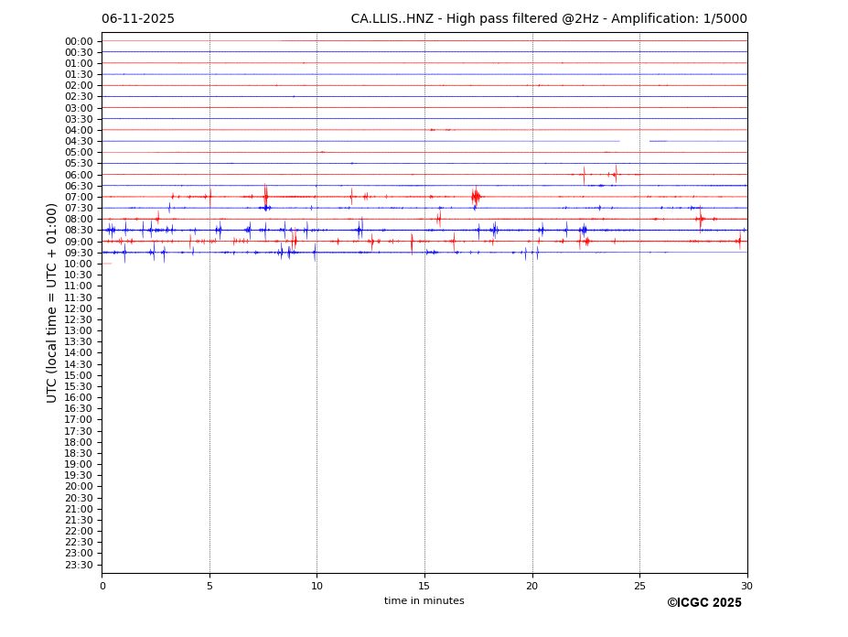This screenshot has width=848, height=637.
Task: Click the 'time in minutes' axis label
Action: pos(424,601)
